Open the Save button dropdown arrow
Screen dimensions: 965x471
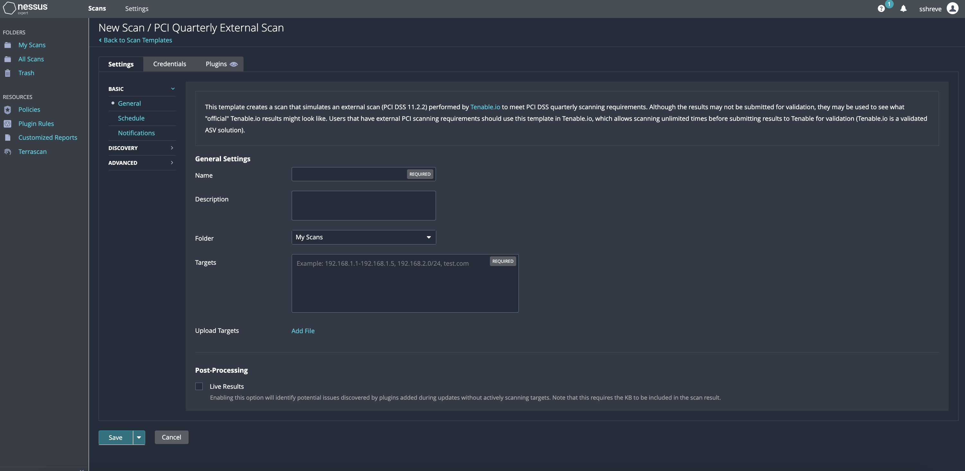click(139, 437)
